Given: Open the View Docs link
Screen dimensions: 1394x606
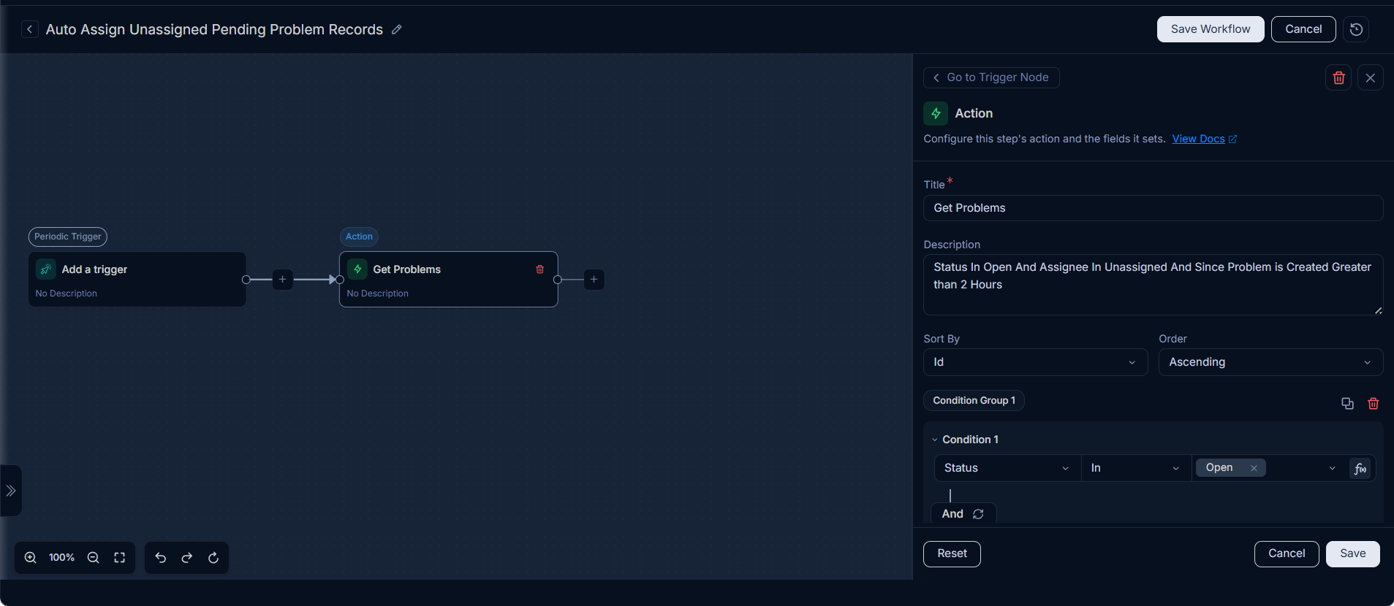Looking at the screenshot, I should pyautogui.click(x=1204, y=139).
